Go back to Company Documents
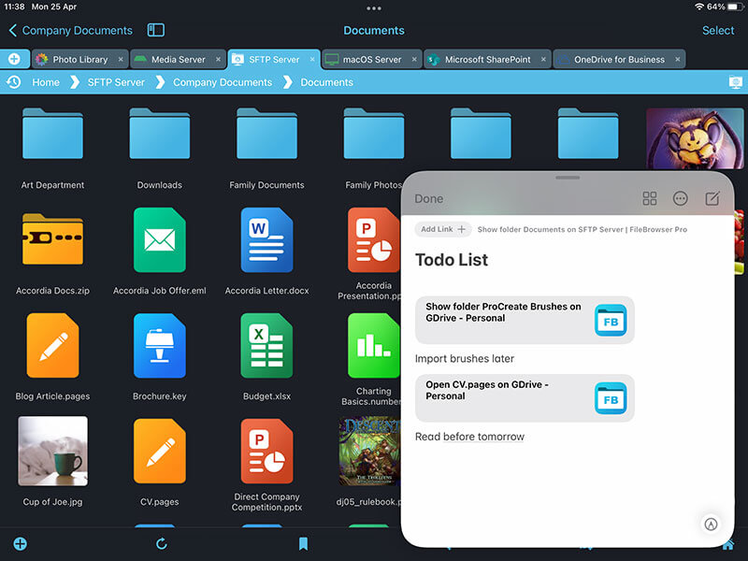The image size is (748, 561). tap(70, 31)
